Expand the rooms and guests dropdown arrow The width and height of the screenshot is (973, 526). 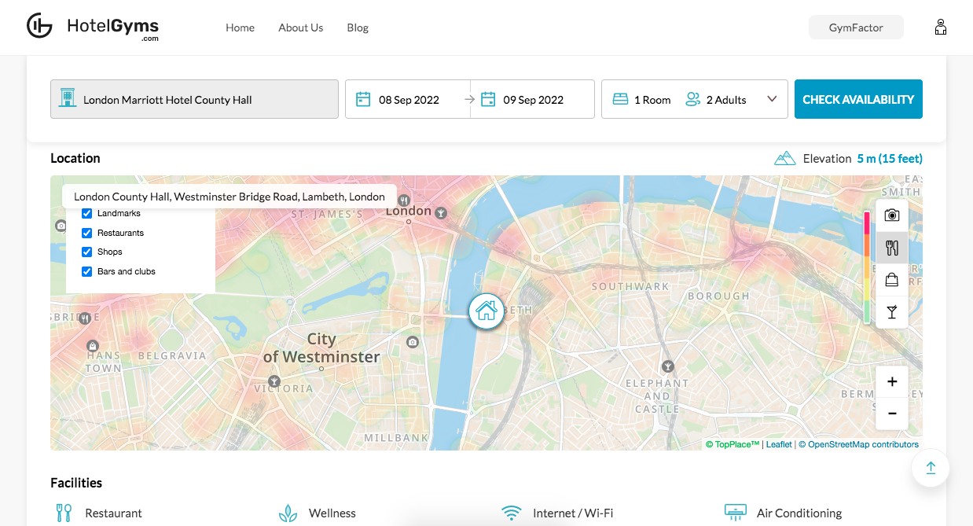(772, 99)
